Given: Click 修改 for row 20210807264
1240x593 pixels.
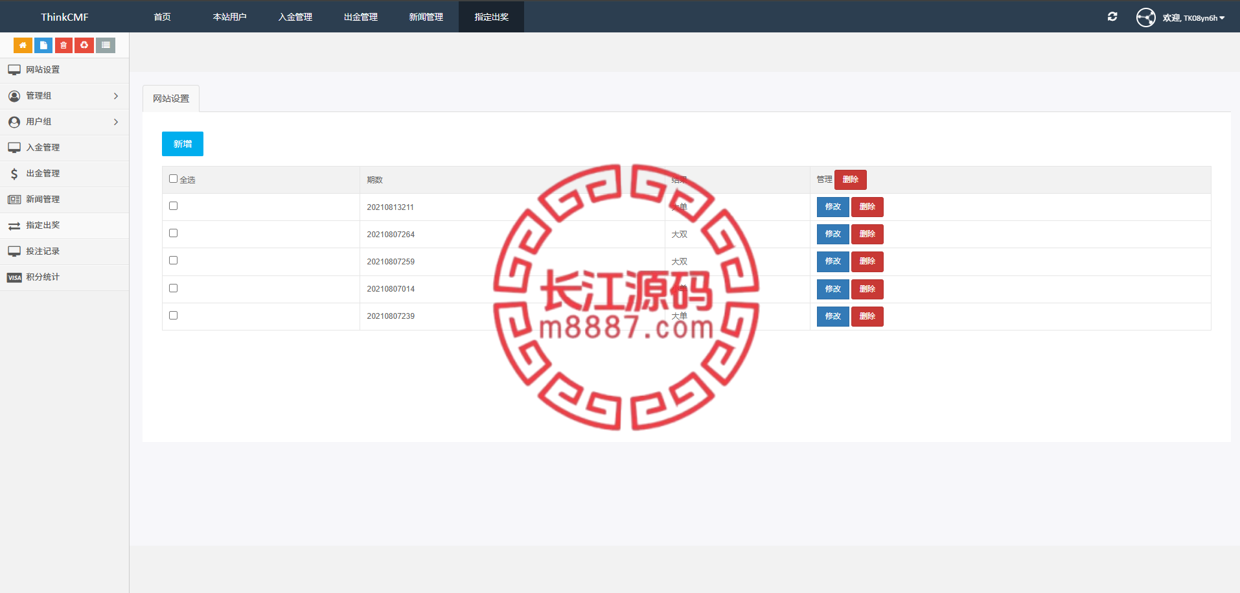Looking at the screenshot, I should (x=833, y=234).
